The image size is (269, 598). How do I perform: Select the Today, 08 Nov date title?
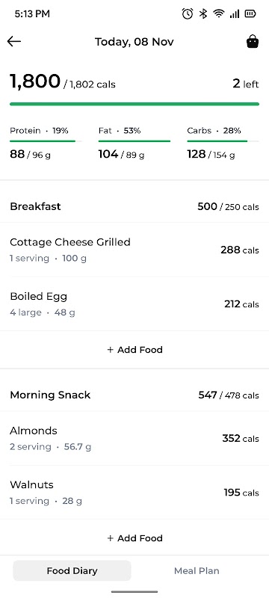[x=134, y=42]
